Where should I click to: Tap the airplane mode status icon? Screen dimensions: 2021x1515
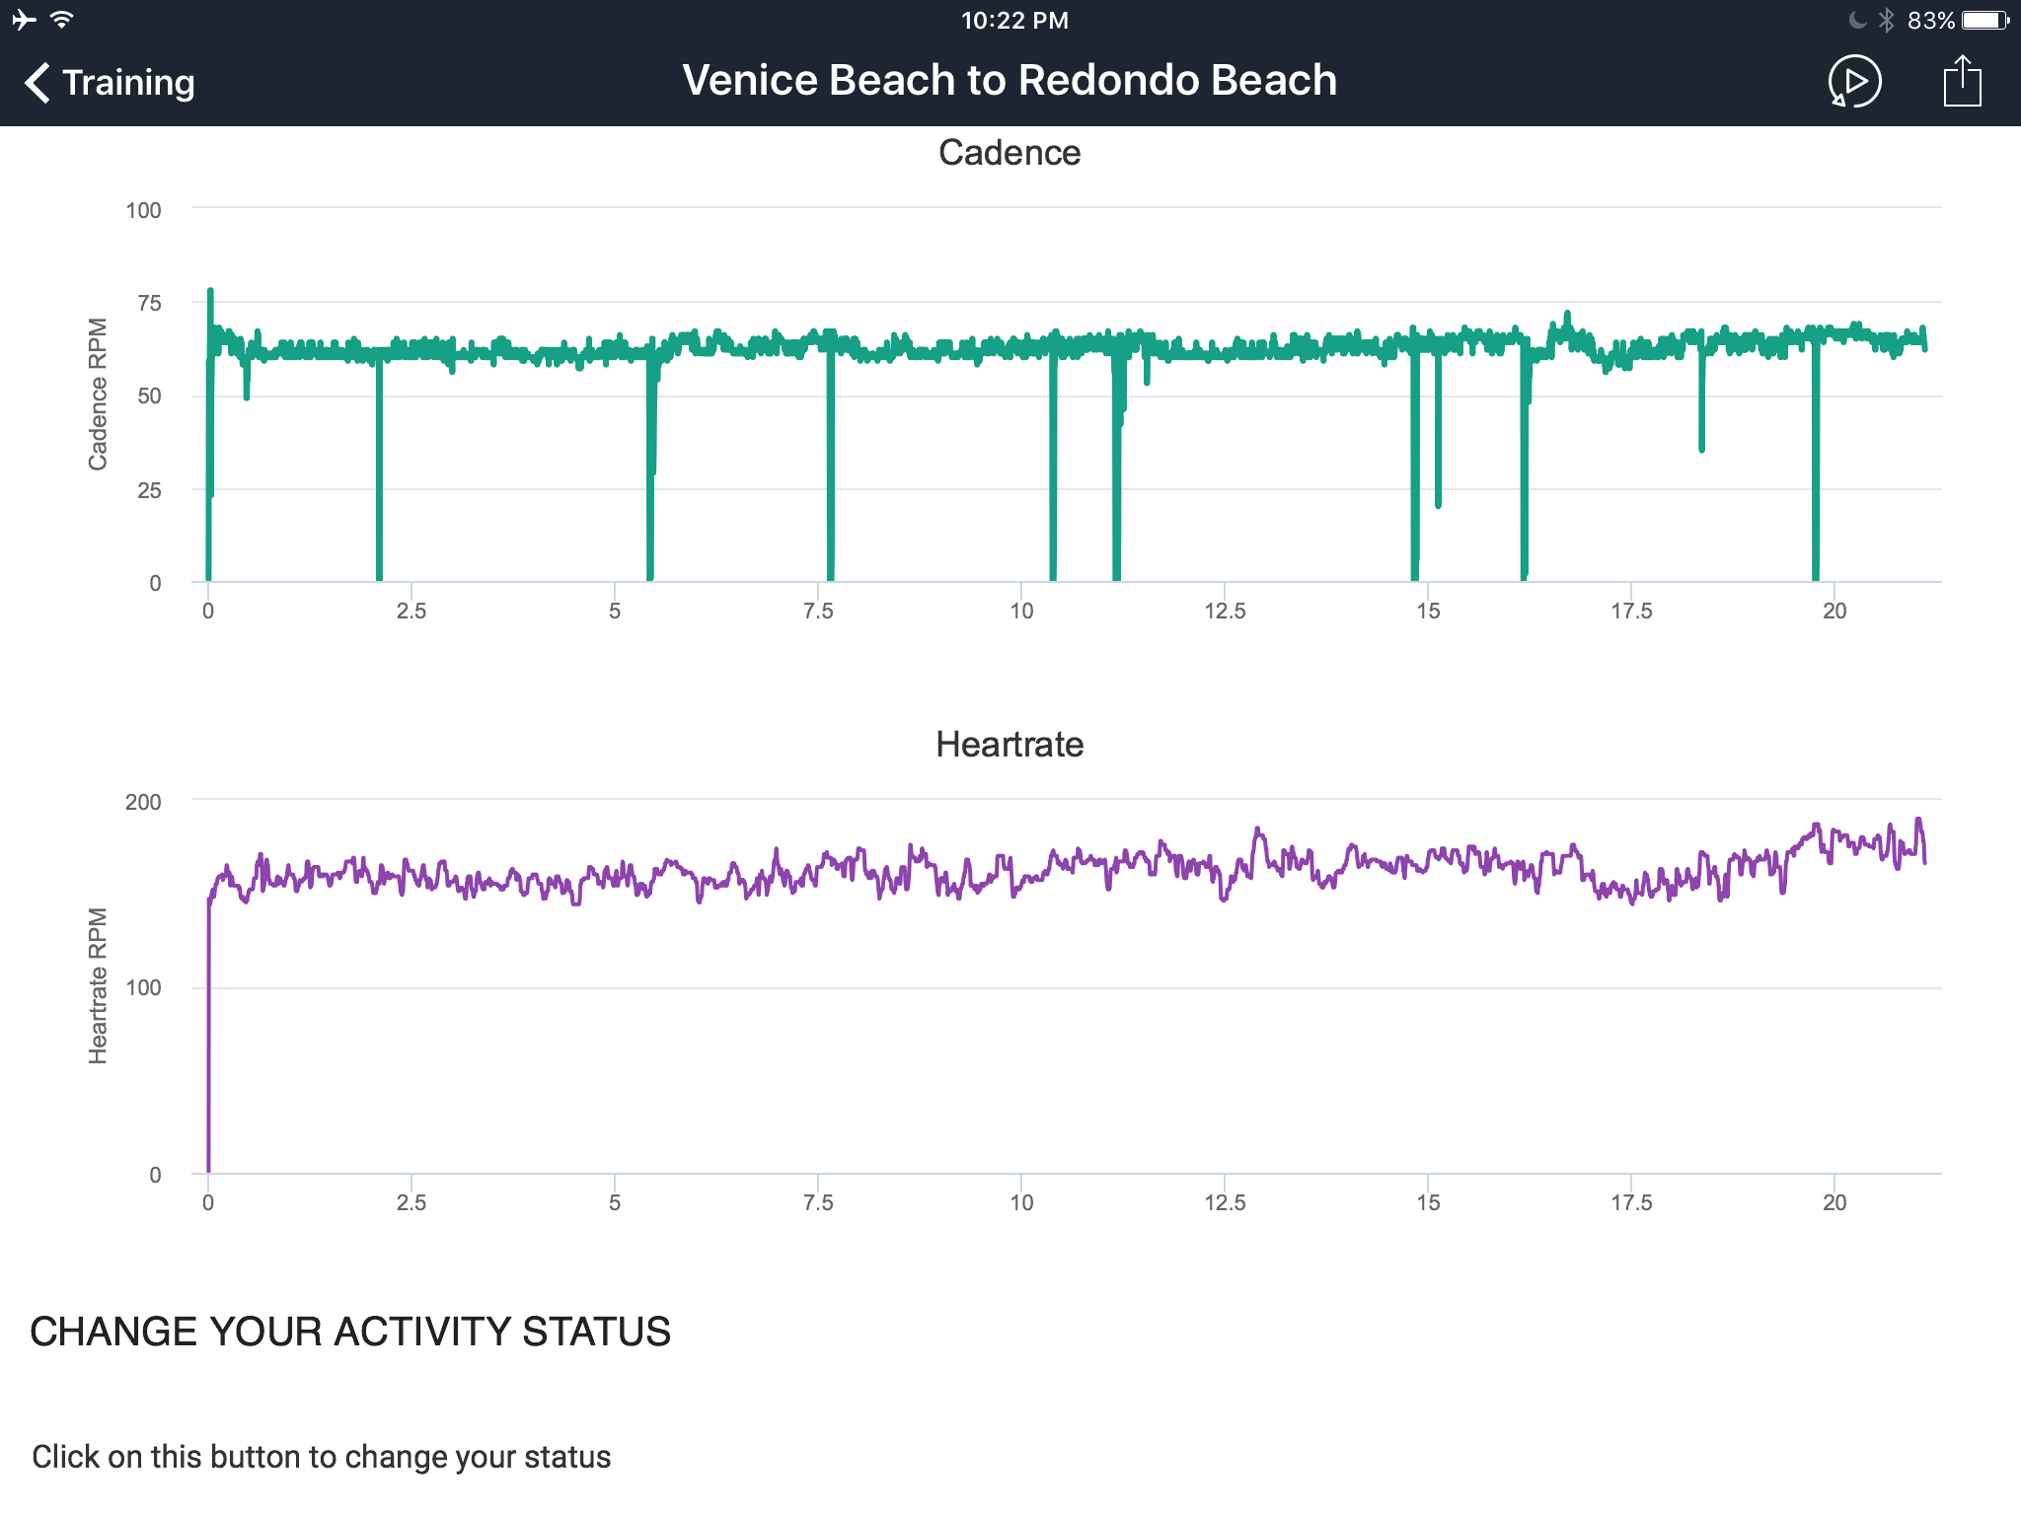click(24, 20)
